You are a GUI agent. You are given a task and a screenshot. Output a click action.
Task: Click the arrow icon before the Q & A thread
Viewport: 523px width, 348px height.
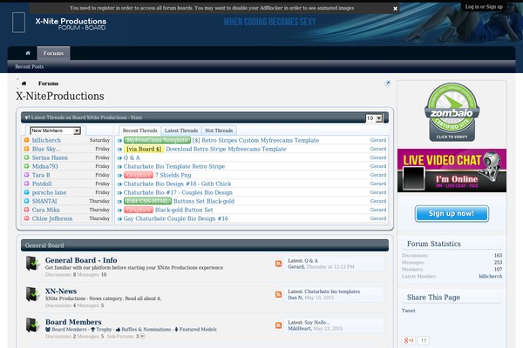119,157
